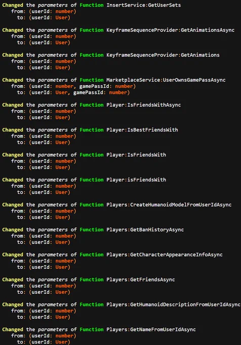Click 'number' type under InsertService:GetUserSets
This screenshot has height=345, width=241.
tap(64, 11)
